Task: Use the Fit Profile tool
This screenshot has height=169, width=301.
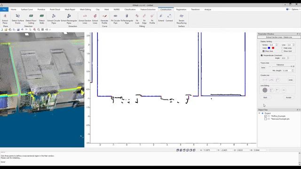Action: [x=152, y=19]
